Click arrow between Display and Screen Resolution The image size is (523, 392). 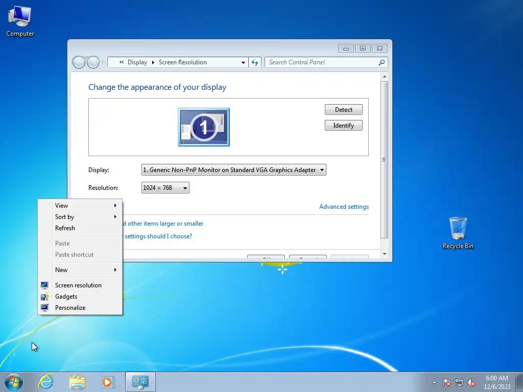tap(153, 62)
